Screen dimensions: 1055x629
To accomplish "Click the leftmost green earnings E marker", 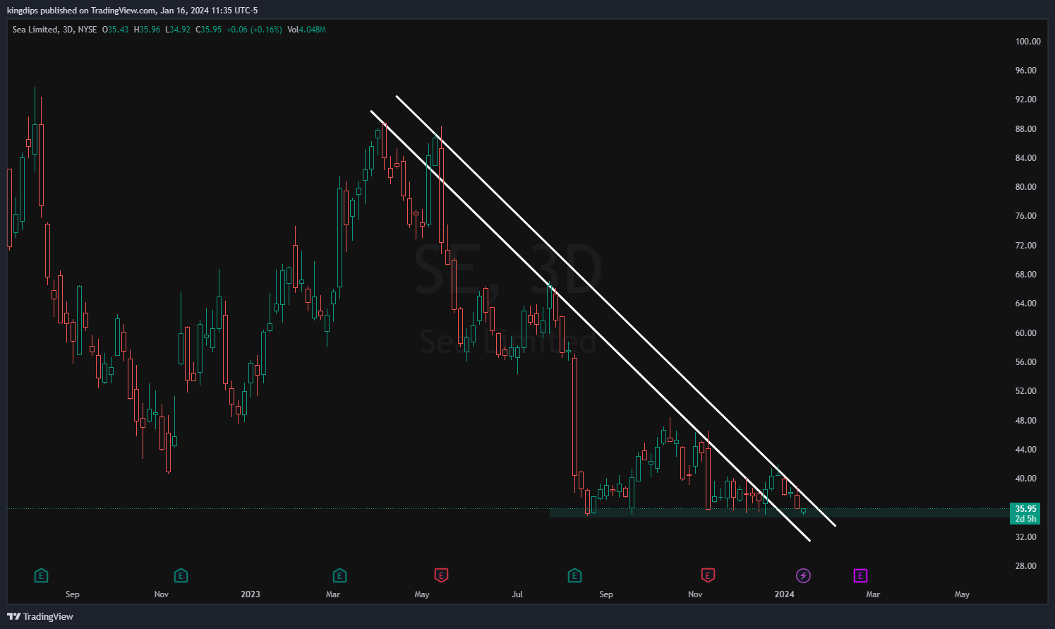I will click(x=41, y=576).
